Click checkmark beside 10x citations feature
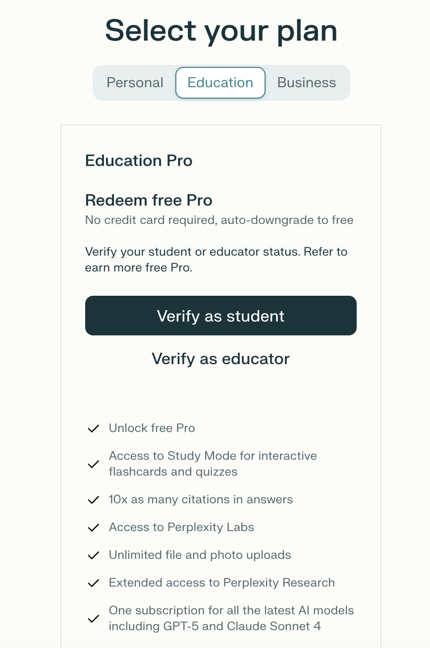The width and height of the screenshot is (430, 648). (93, 500)
